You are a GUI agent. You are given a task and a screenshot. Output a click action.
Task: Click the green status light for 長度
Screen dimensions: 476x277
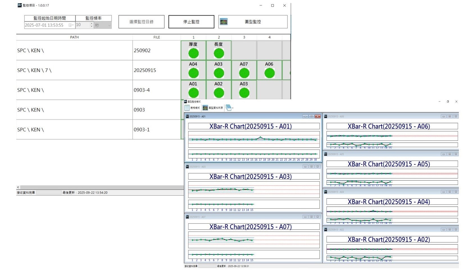coord(219,53)
